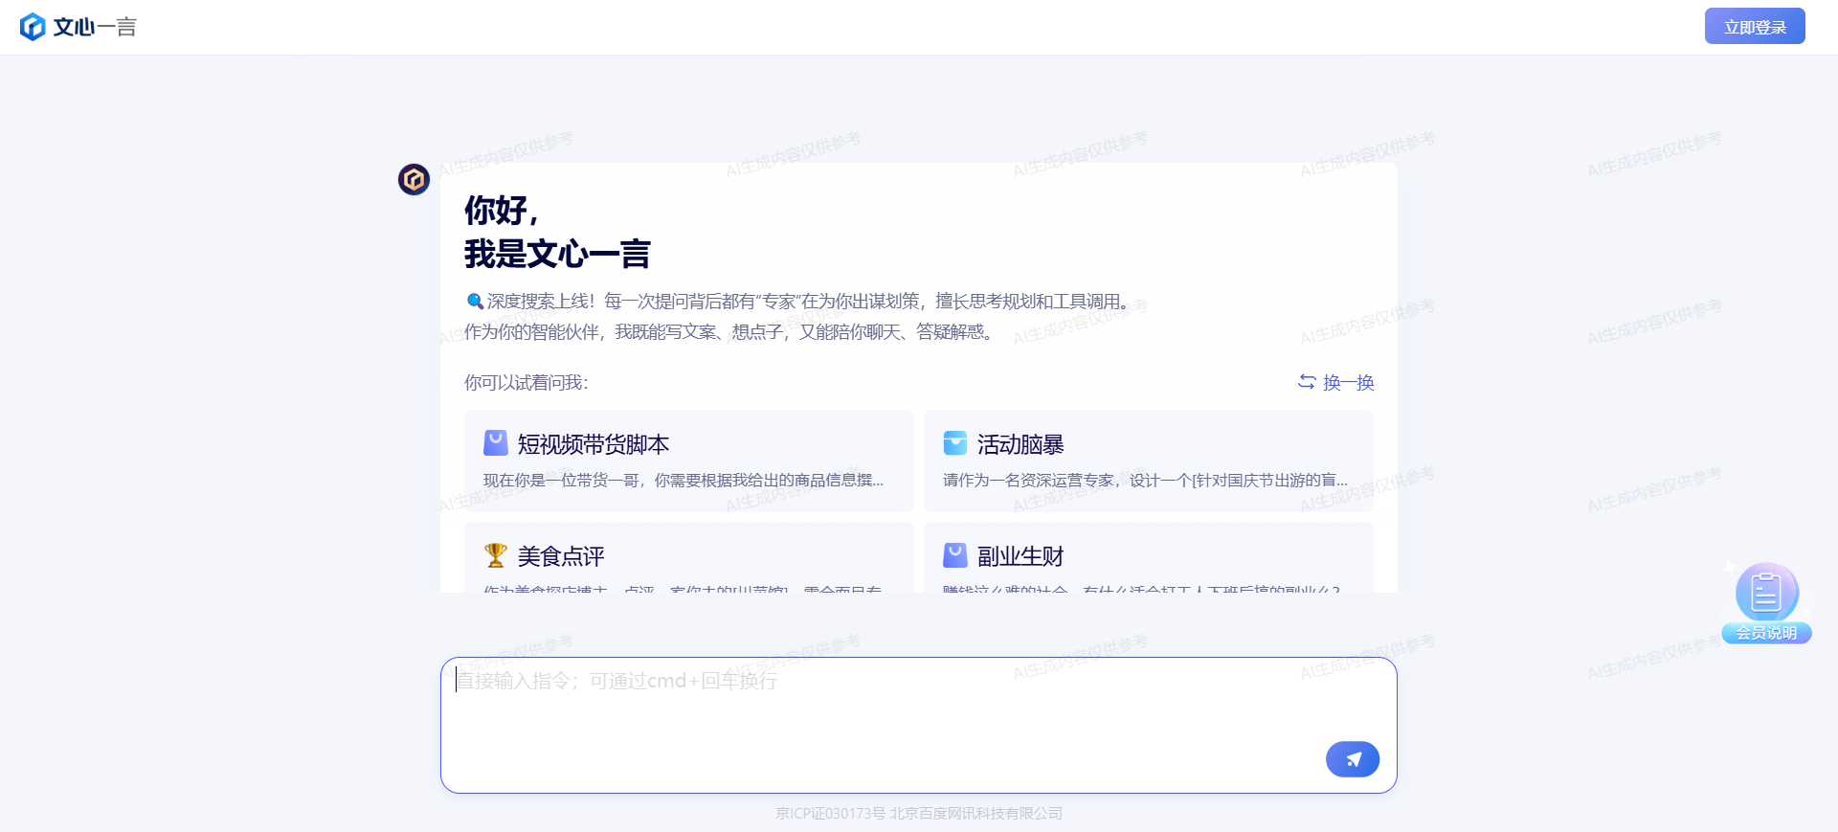Open the 京ICP证030173号 footer link
1838x832 pixels.
(830, 814)
